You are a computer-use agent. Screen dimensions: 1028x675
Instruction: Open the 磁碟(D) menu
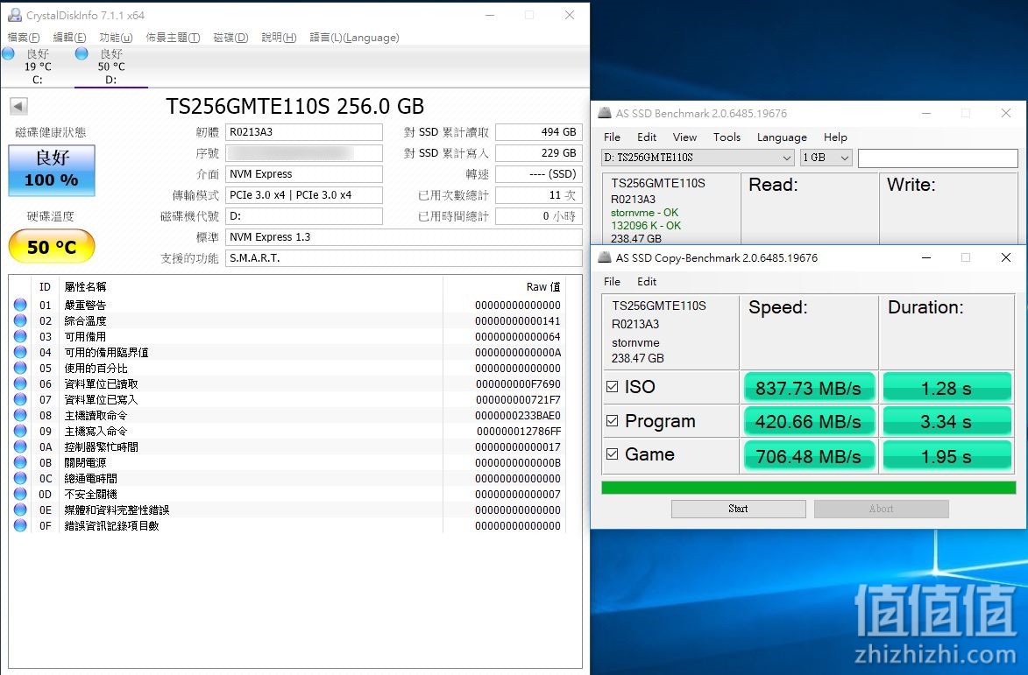(x=230, y=38)
